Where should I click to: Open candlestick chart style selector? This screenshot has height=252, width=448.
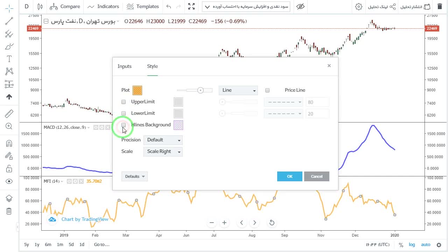coord(40,7)
